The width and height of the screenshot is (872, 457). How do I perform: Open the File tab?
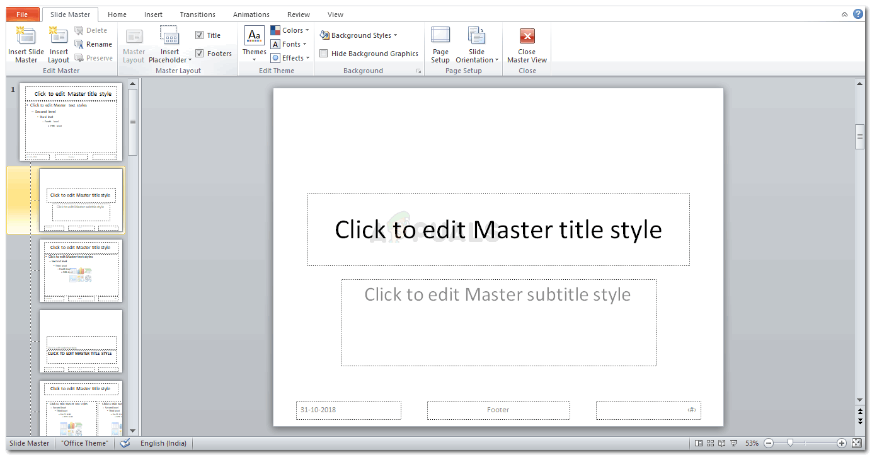(x=22, y=14)
